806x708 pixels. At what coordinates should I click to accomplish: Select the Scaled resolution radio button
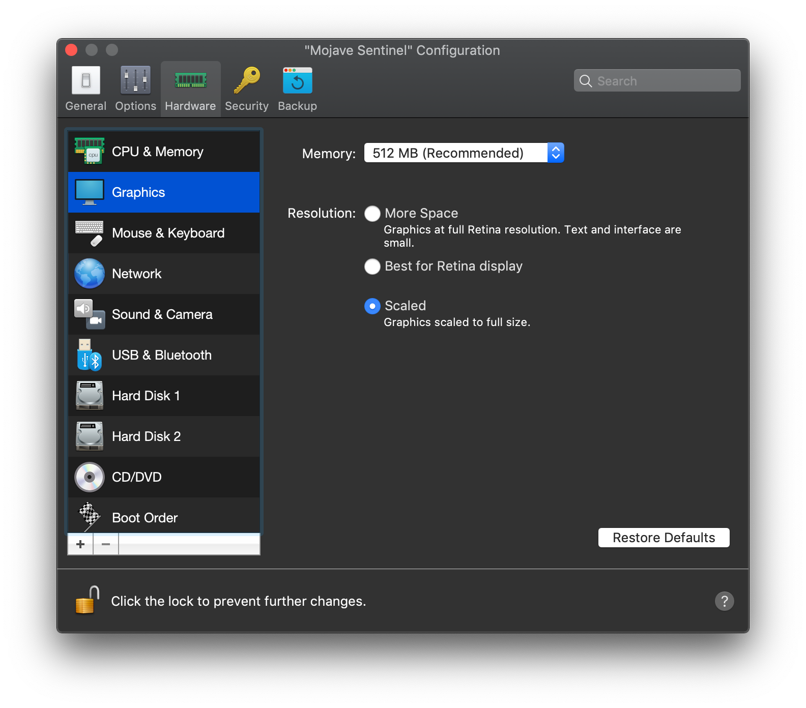[x=372, y=306]
